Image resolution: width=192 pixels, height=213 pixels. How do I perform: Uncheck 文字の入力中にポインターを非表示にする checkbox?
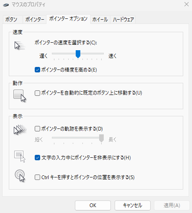point(37,158)
